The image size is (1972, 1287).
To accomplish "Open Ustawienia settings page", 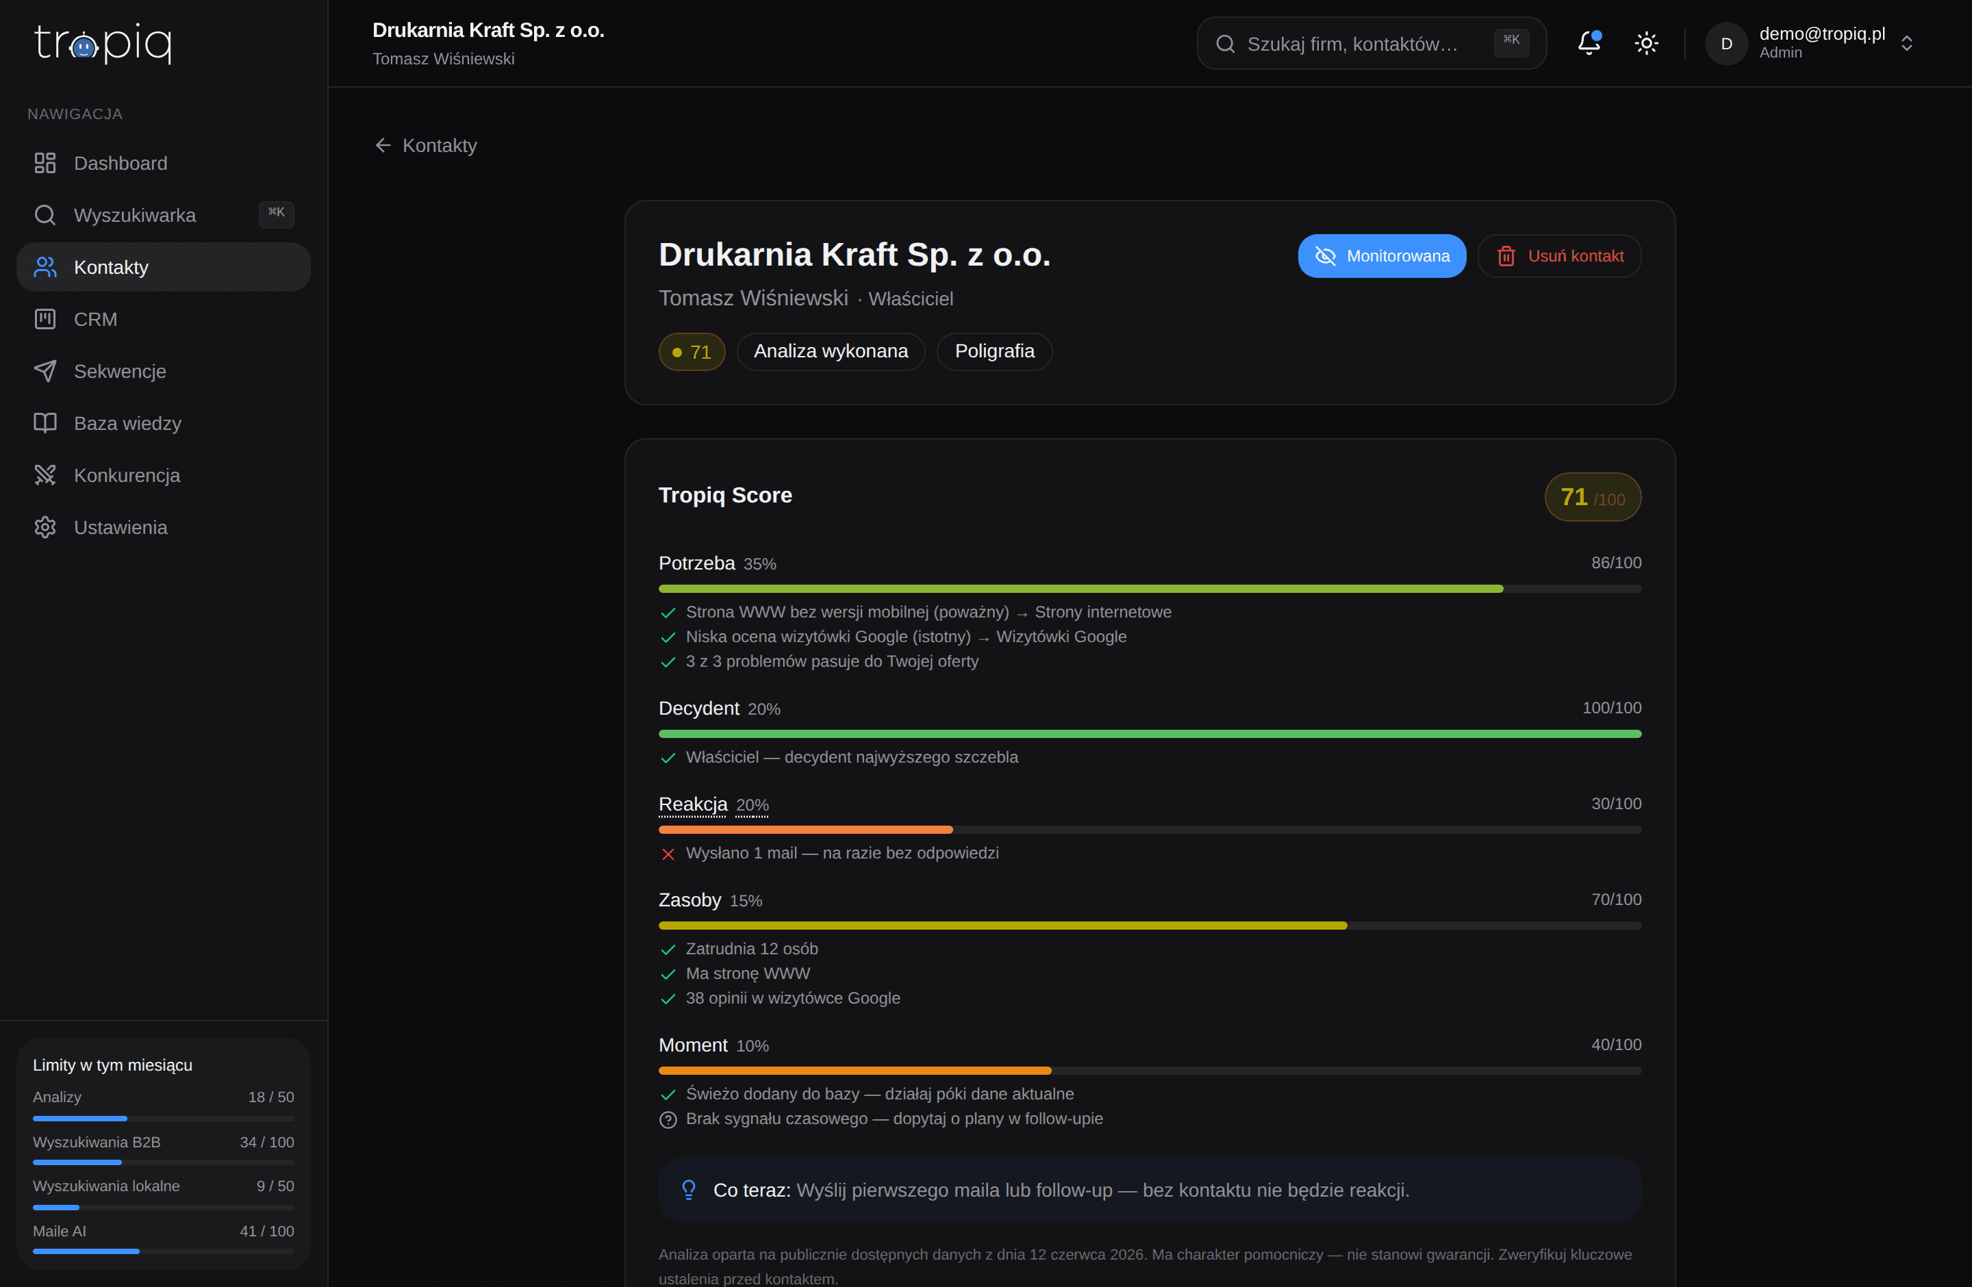I will (x=163, y=528).
